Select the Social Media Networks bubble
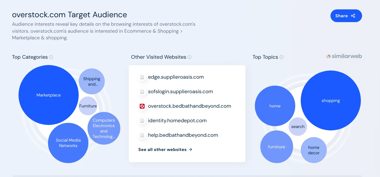 pos(68,143)
